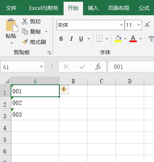
Task: Select row 5 header
Action: click(5, 138)
